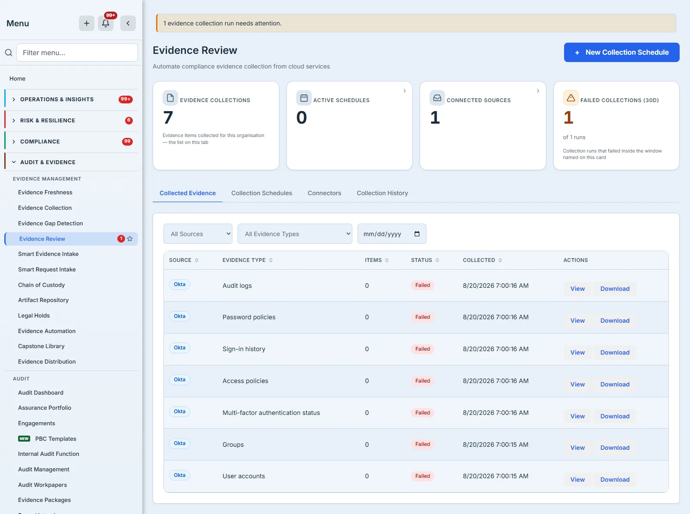The width and height of the screenshot is (690, 514).
Task: Click the search magnifier icon beside Filter menu
Action: (9, 53)
